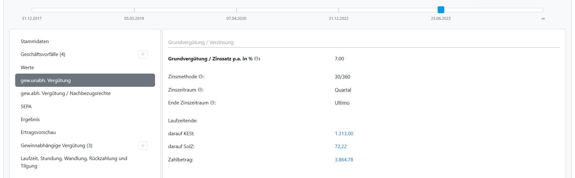Viewport: 575px width, 178px height.
Task: Show Ertragsvorschau page
Action: coord(38,132)
